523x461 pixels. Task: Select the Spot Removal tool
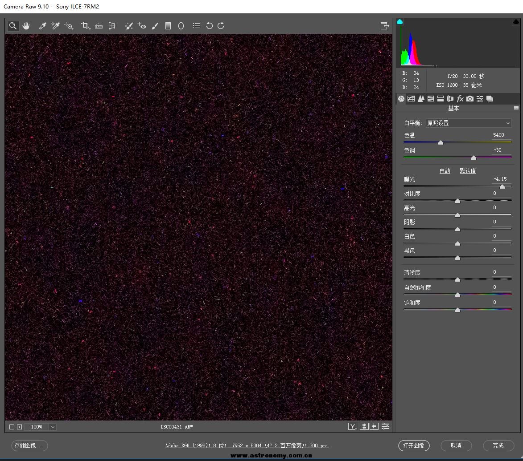(x=129, y=26)
